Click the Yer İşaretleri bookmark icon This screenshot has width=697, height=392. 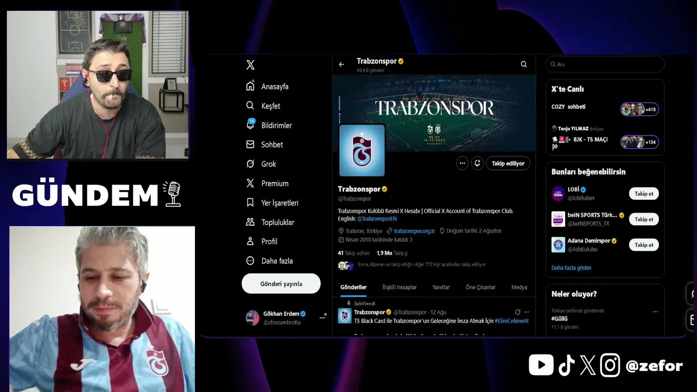click(250, 203)
